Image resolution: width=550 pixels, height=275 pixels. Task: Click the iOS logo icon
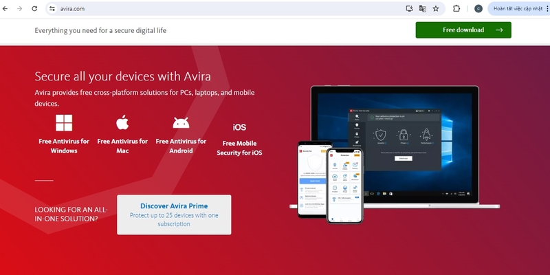click(239, 127)
